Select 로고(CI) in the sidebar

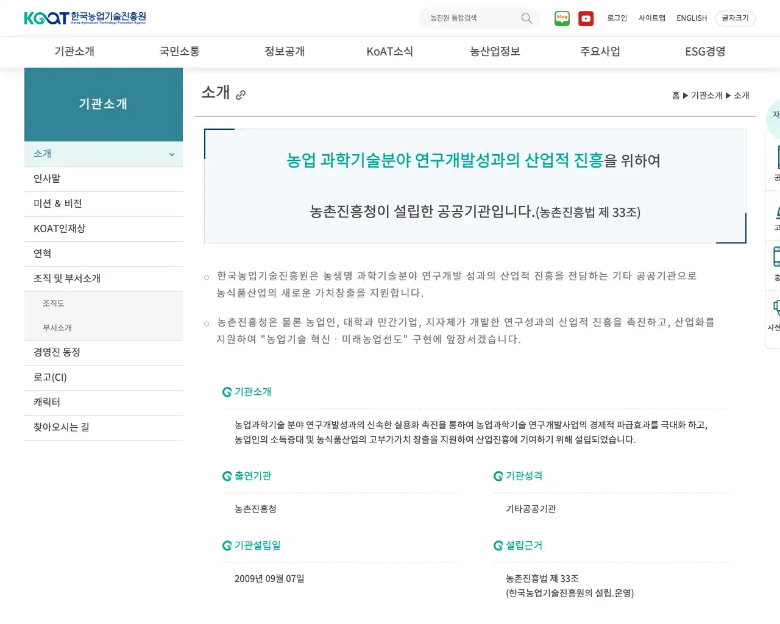(104, 378)
